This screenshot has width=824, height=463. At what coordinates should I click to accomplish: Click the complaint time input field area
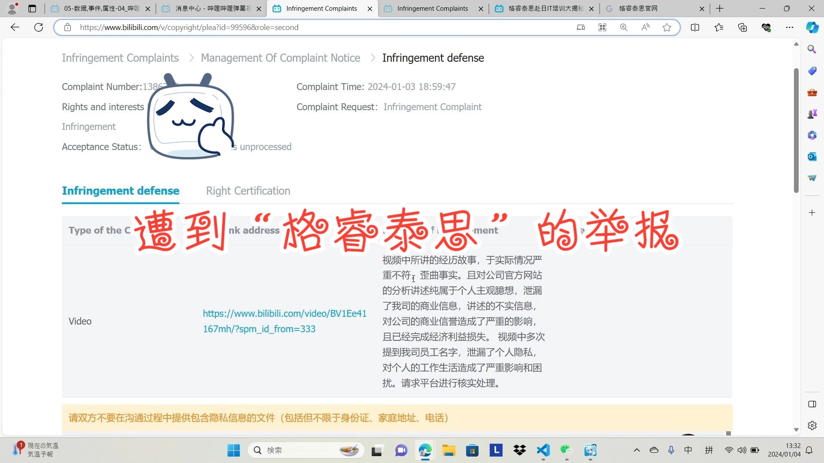click(412, 86)
